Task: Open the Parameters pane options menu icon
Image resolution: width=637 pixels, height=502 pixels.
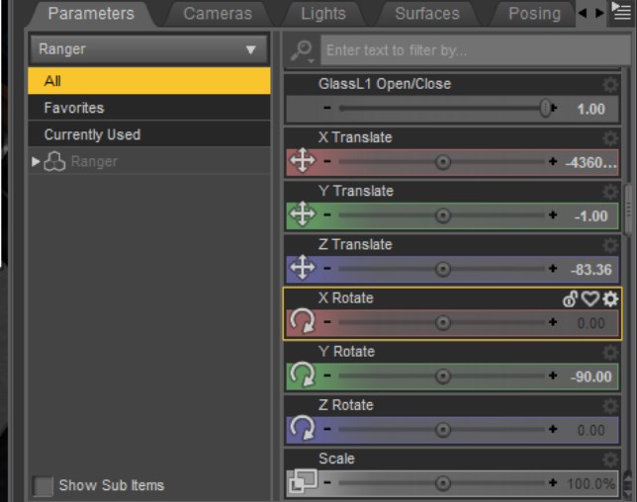Action: [x=621, y=11]
